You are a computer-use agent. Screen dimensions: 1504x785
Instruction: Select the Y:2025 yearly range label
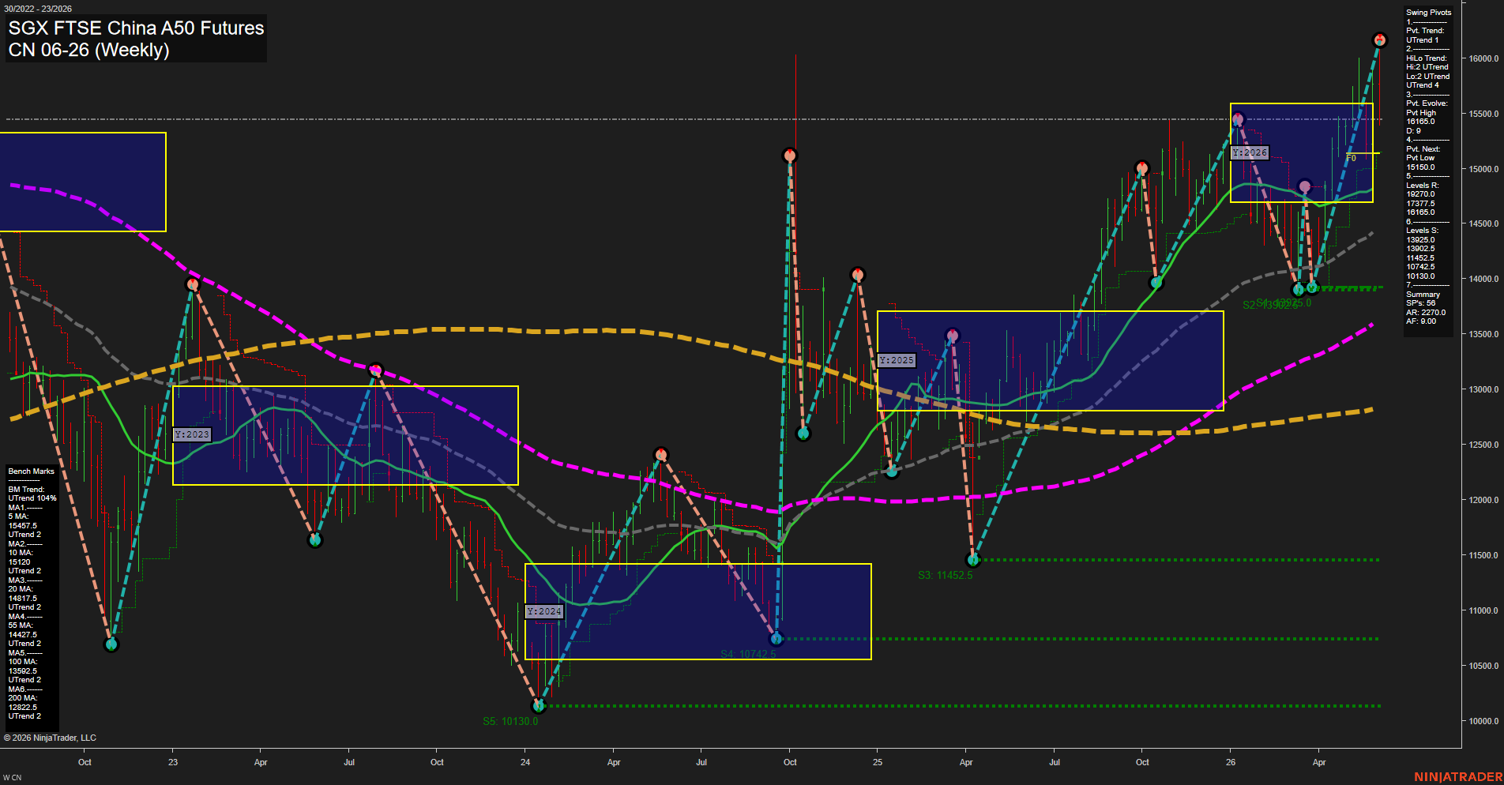[897, 360]
